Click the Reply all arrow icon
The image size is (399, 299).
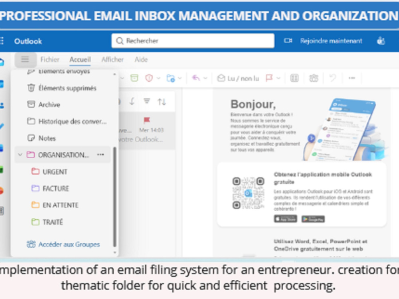[196, 78]
